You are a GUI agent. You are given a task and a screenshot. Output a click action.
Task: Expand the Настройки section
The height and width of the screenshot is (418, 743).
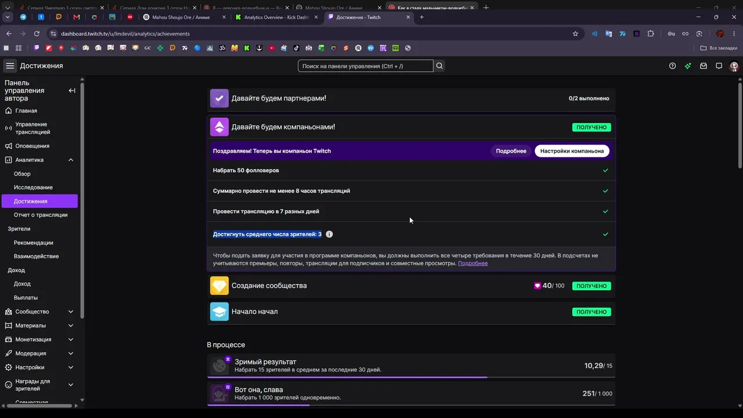(x=71, y=367)
